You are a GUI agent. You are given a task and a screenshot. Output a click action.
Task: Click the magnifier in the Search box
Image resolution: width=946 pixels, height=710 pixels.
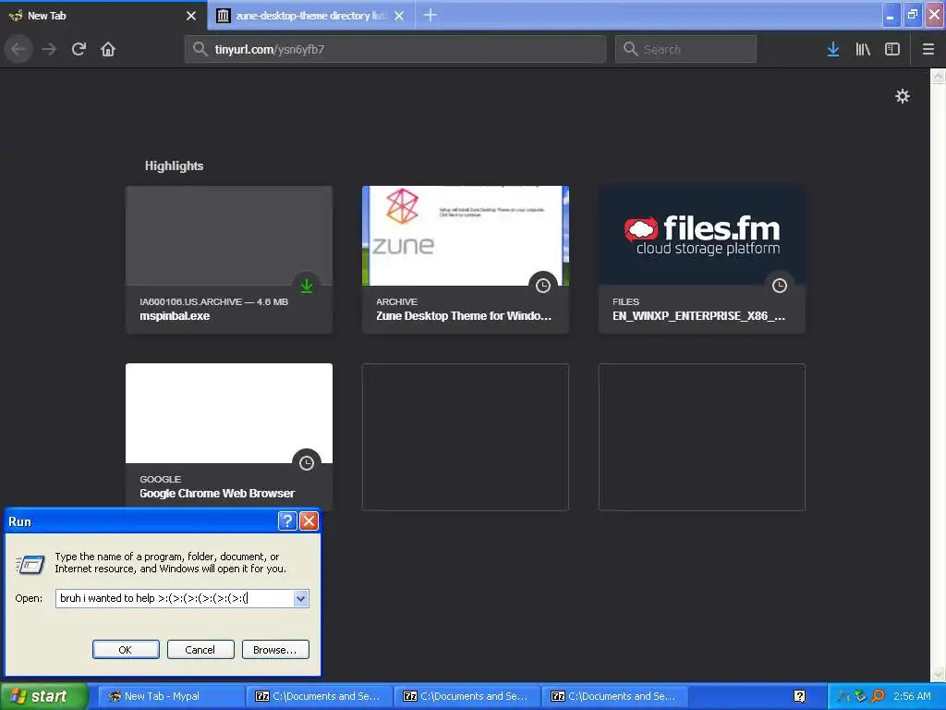coord(630,49)
